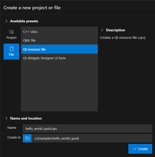Viewport: 155px width, 157px height.
Task: Click the Create in path field
Action: pos(91,138)
